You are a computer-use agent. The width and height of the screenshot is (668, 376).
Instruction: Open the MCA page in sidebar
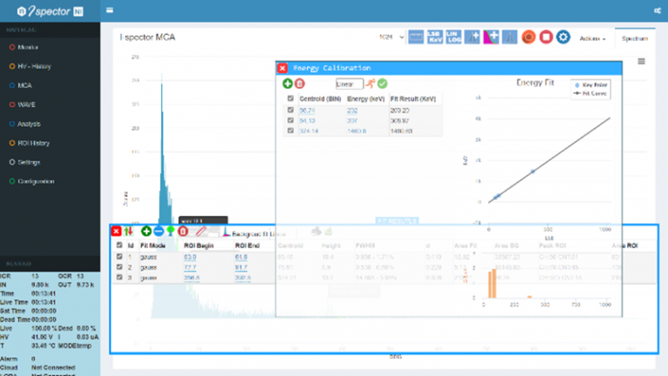point(24,85)
